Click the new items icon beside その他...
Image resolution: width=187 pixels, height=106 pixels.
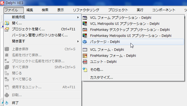85,70
